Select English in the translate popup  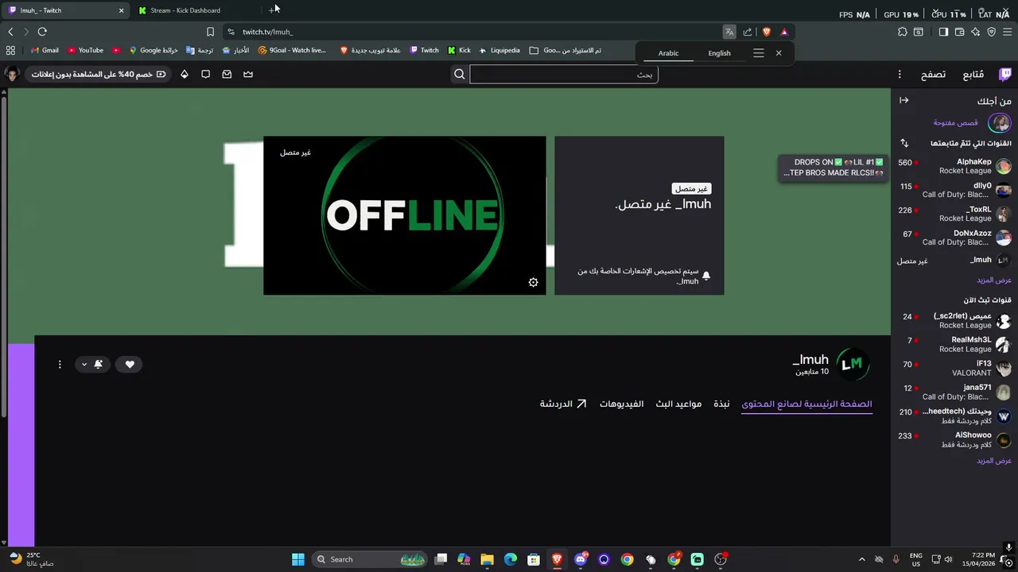719,53
